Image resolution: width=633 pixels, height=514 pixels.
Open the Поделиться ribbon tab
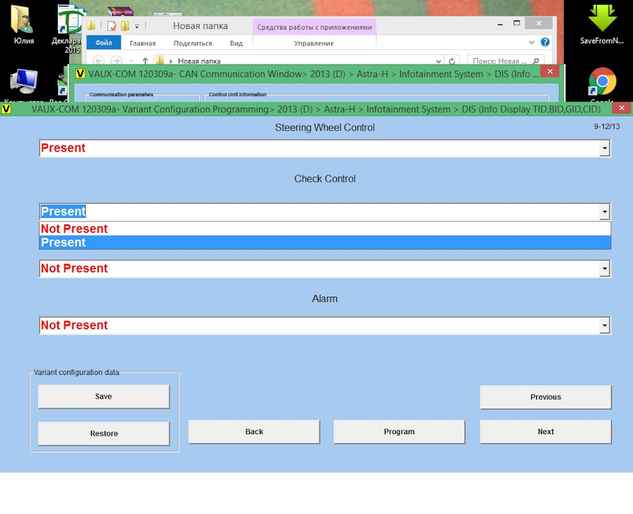tap(193, 43)
